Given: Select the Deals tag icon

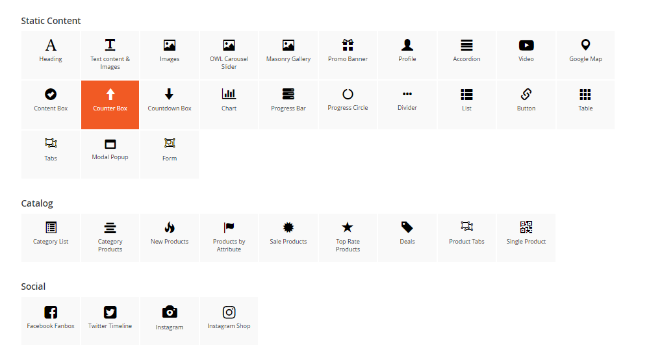Looking at the screenshot, I should (407, 227).
